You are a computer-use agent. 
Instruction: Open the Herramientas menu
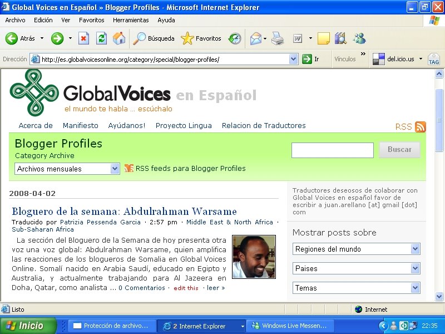pos(131,20)
